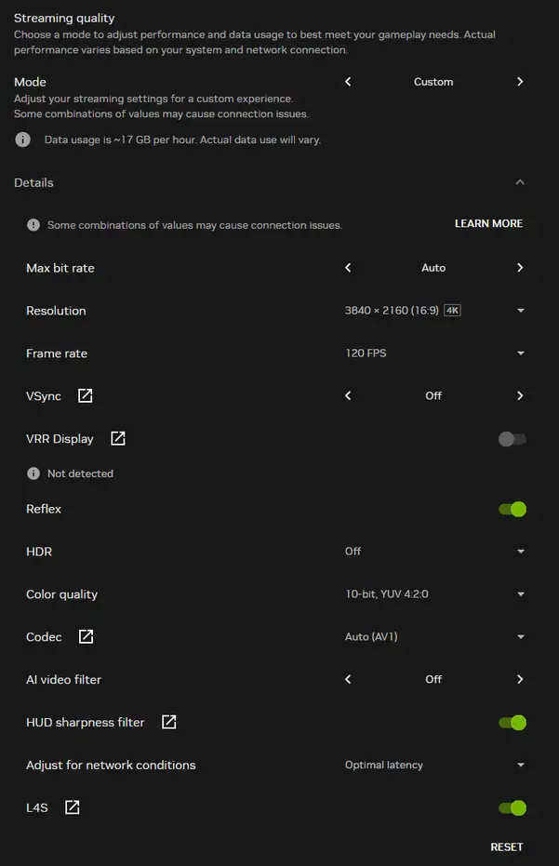The image size is (559, 866).
Task: Open HUD sharpness filter external link icon
Action: (168, 722)
